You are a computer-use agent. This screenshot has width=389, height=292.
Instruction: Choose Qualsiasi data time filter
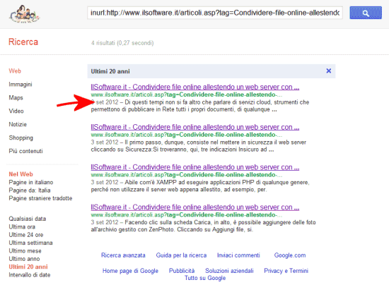tap(28, 219)
